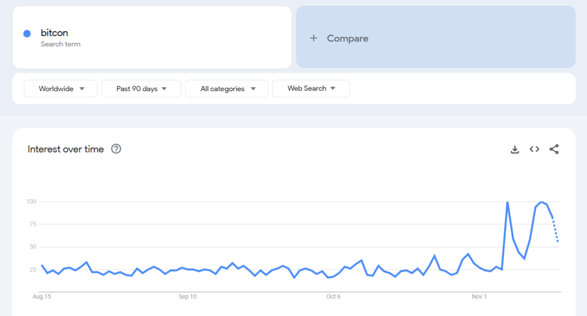Expand the Web Search type dropdown

311,89
